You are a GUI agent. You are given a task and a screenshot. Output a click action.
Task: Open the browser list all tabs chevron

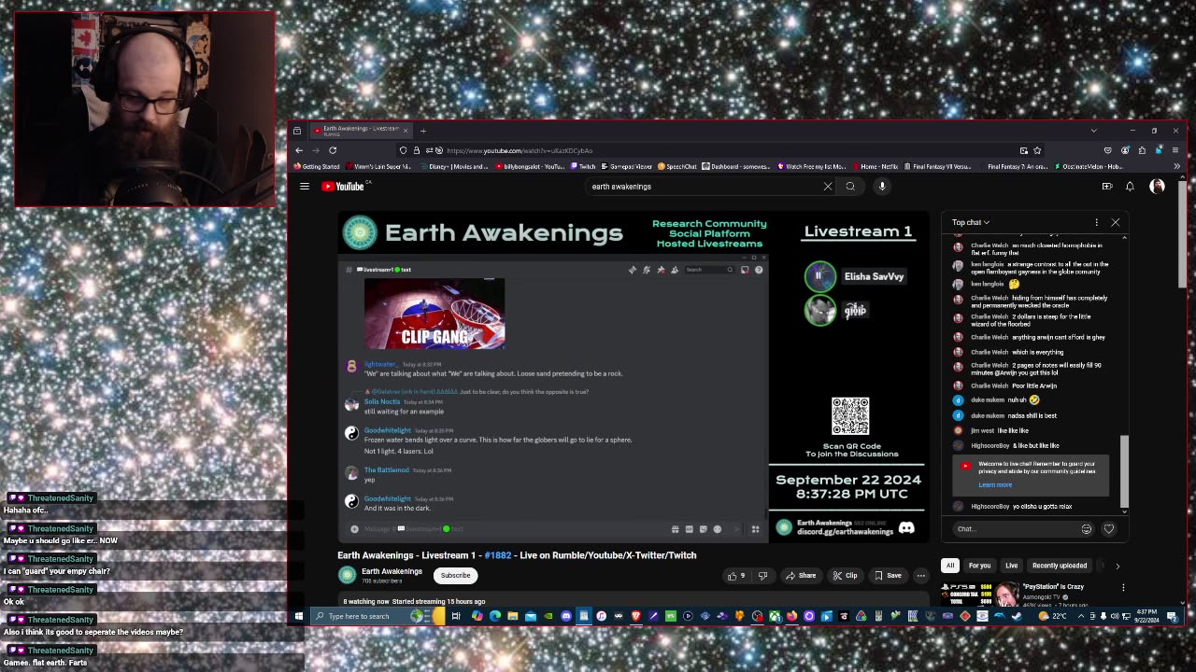[x=1093, y=131]
